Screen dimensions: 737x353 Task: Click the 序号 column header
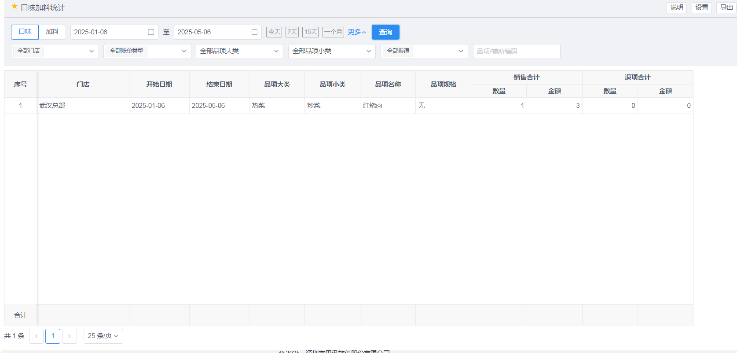click(x=21, y=85)
